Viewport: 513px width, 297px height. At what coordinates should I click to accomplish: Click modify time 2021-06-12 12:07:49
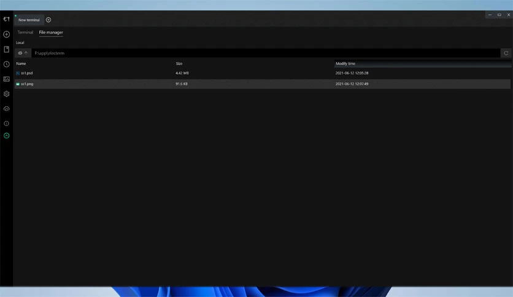(x=352, y=83)
